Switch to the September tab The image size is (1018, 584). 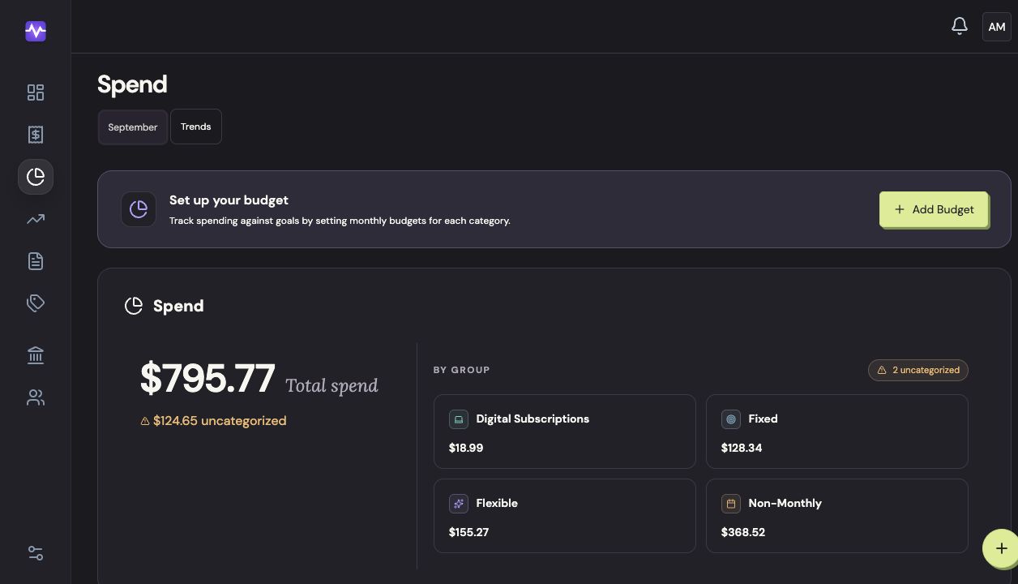[x=133, y=127]
